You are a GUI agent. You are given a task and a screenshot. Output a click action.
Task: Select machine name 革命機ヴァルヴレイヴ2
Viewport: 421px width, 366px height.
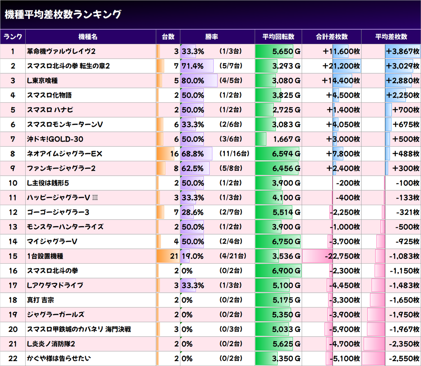pos(61,51)
